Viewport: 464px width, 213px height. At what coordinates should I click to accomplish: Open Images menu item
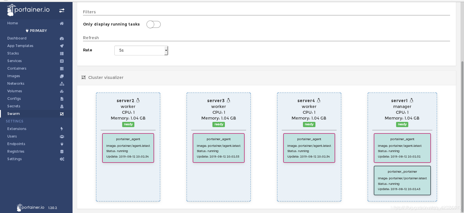[x=14, y=76]
